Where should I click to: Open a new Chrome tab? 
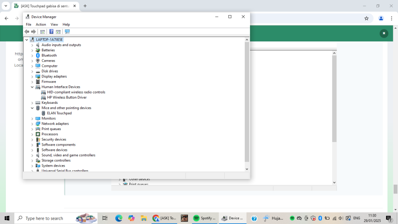(x=85, y=6)
